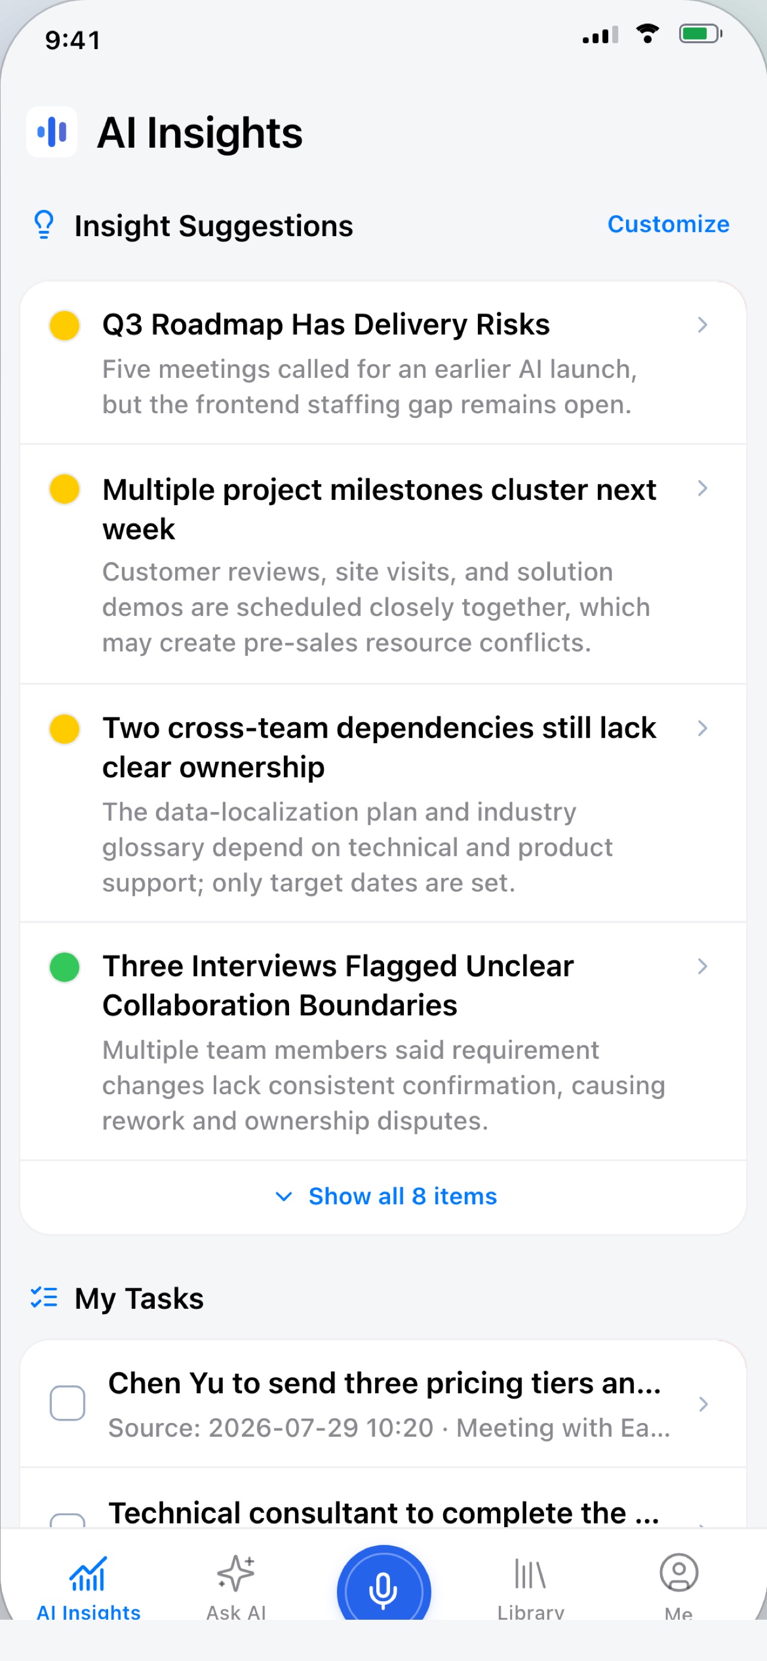
Task: Tap the Insight Suggestions section heading
Action: (214, 225)
